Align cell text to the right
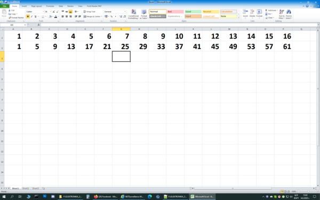Image resolution: width=320 pixels, height=200 pixels. [70, 17]
